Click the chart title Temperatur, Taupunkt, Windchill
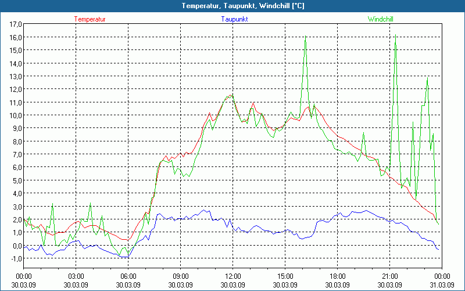This screenshot has height=291, width=465. (x=243, y=6)
